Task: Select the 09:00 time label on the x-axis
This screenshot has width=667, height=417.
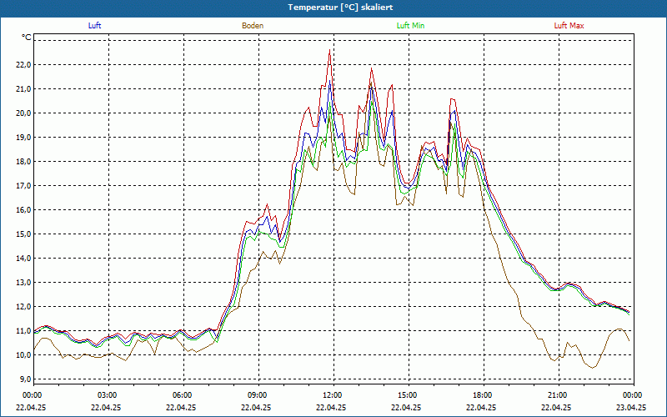Action: pos(258,395)
